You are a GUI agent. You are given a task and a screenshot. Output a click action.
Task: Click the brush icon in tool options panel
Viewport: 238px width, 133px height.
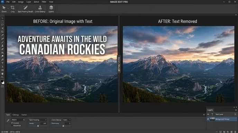[8, 121]
